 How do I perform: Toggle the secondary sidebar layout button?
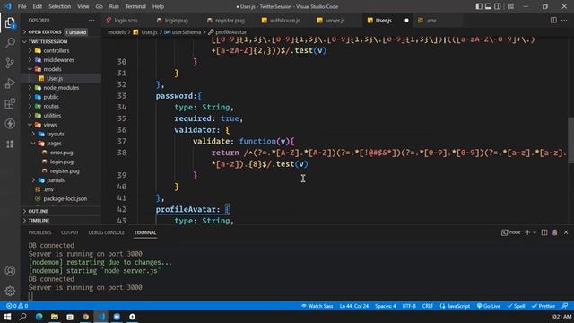click(x=498, y=6)
